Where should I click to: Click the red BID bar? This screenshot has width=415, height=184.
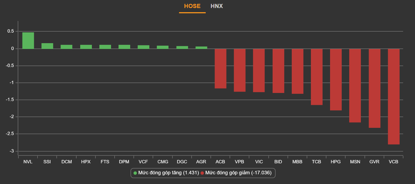[x=278, y=71]
